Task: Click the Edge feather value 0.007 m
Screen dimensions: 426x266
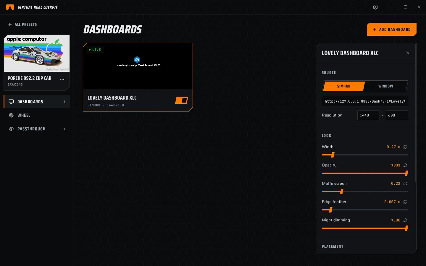Action: [392, 202]
